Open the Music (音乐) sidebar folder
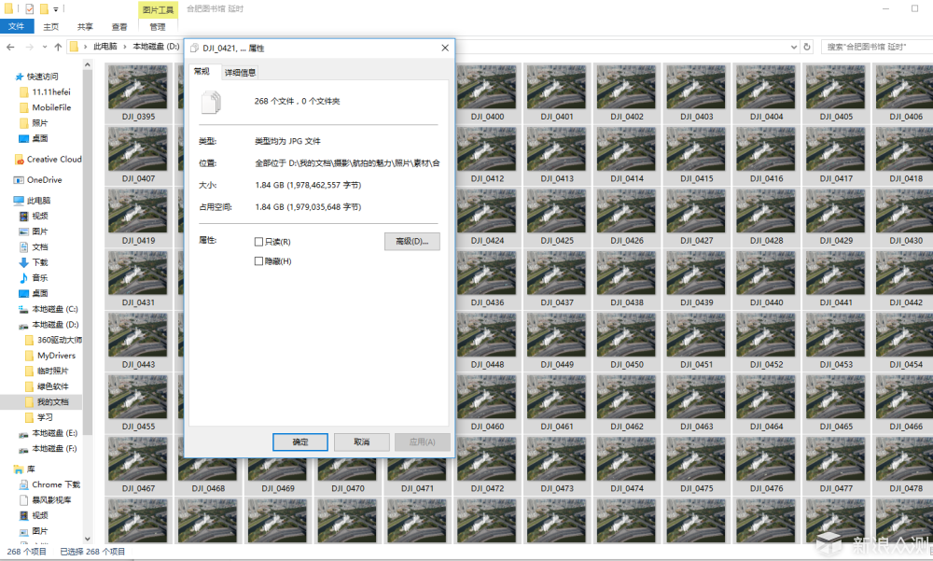Viewport: 933px width, 561px height. coord(39,278)
